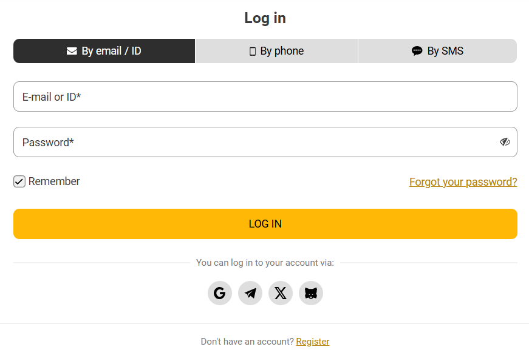The height and width of the screenshot is (358, 529).
Task: Follow the Register link
Action: click(313, 342)
